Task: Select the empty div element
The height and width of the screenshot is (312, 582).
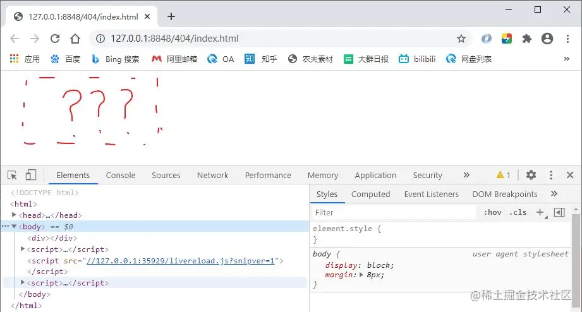Action: click(x=52, y=238)
